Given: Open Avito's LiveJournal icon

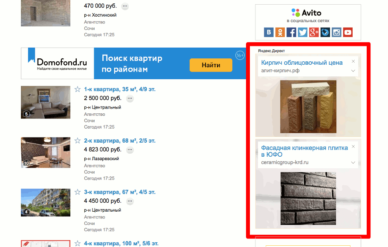Looking at the screenshot, I should click(x=325, y=32).
